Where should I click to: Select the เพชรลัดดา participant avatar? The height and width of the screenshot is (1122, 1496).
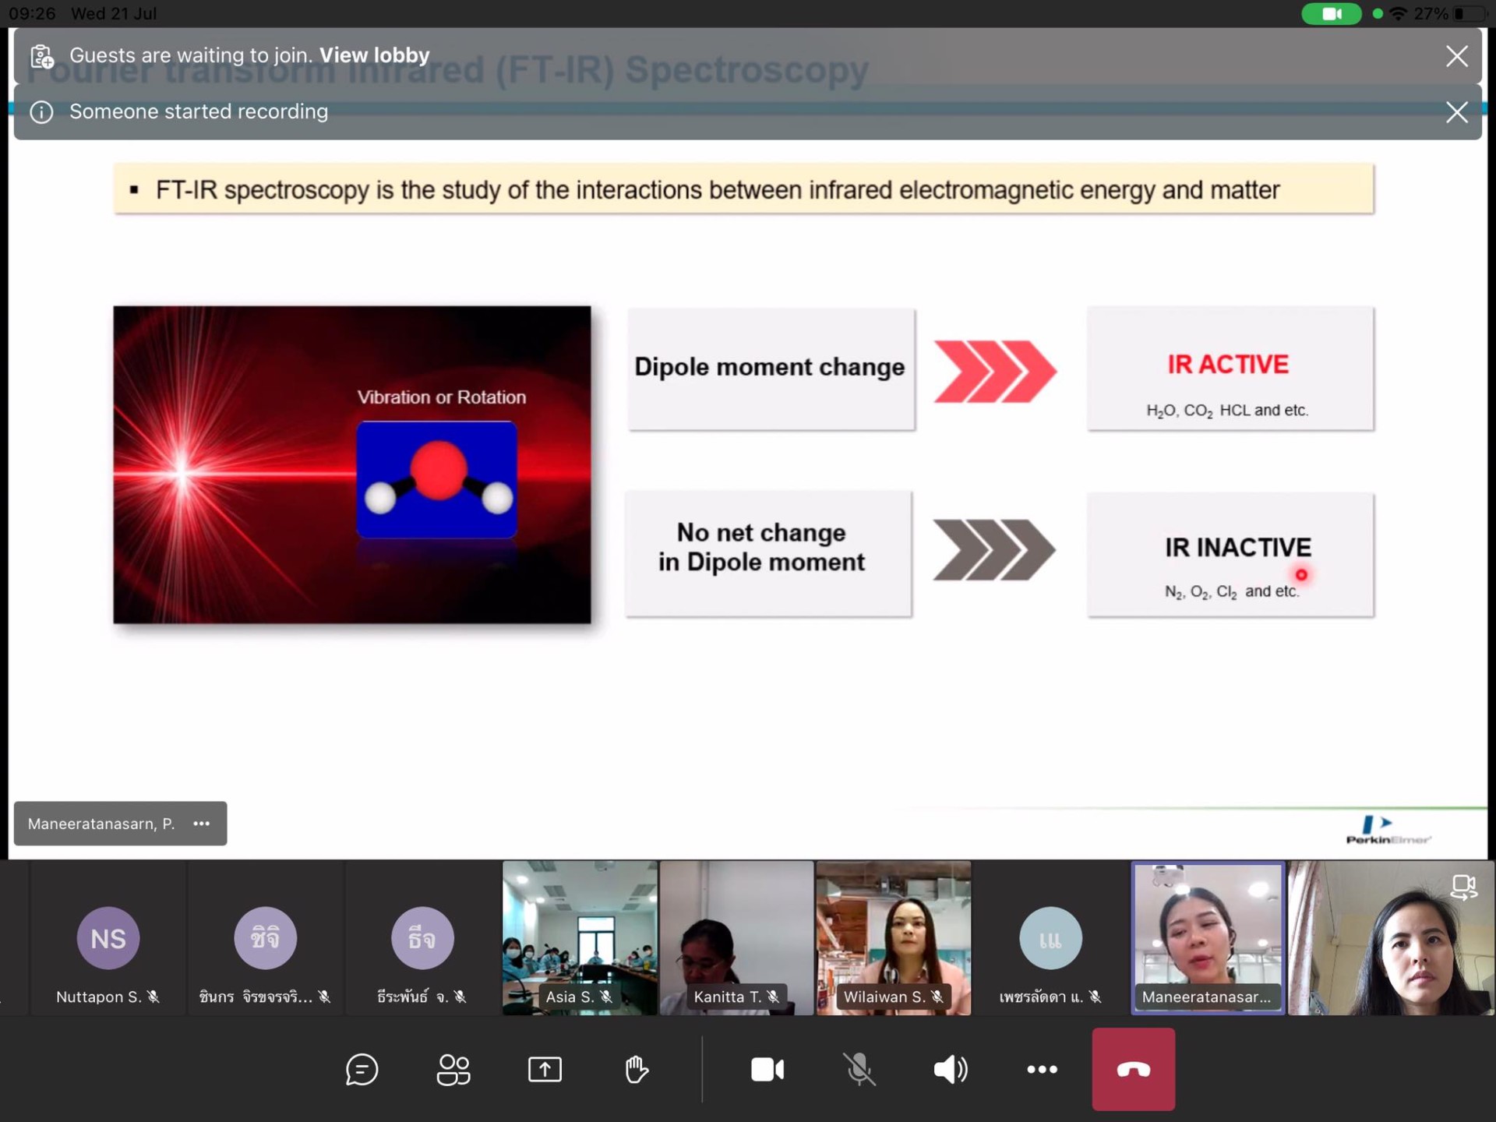click(x=1050, y=938)
